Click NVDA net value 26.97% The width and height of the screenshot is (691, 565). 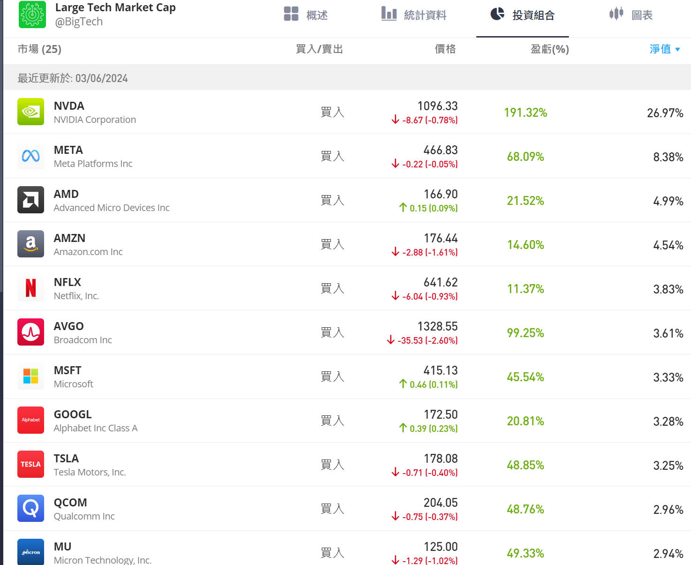click(665, 113)
